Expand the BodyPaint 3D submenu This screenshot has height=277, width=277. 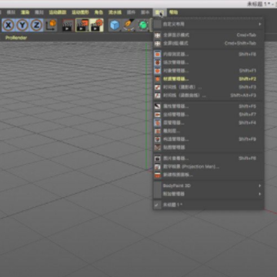pos(209,185)
